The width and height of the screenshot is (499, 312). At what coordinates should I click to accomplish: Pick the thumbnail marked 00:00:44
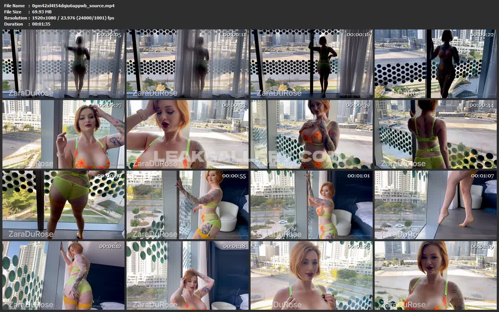click(436, 134)
